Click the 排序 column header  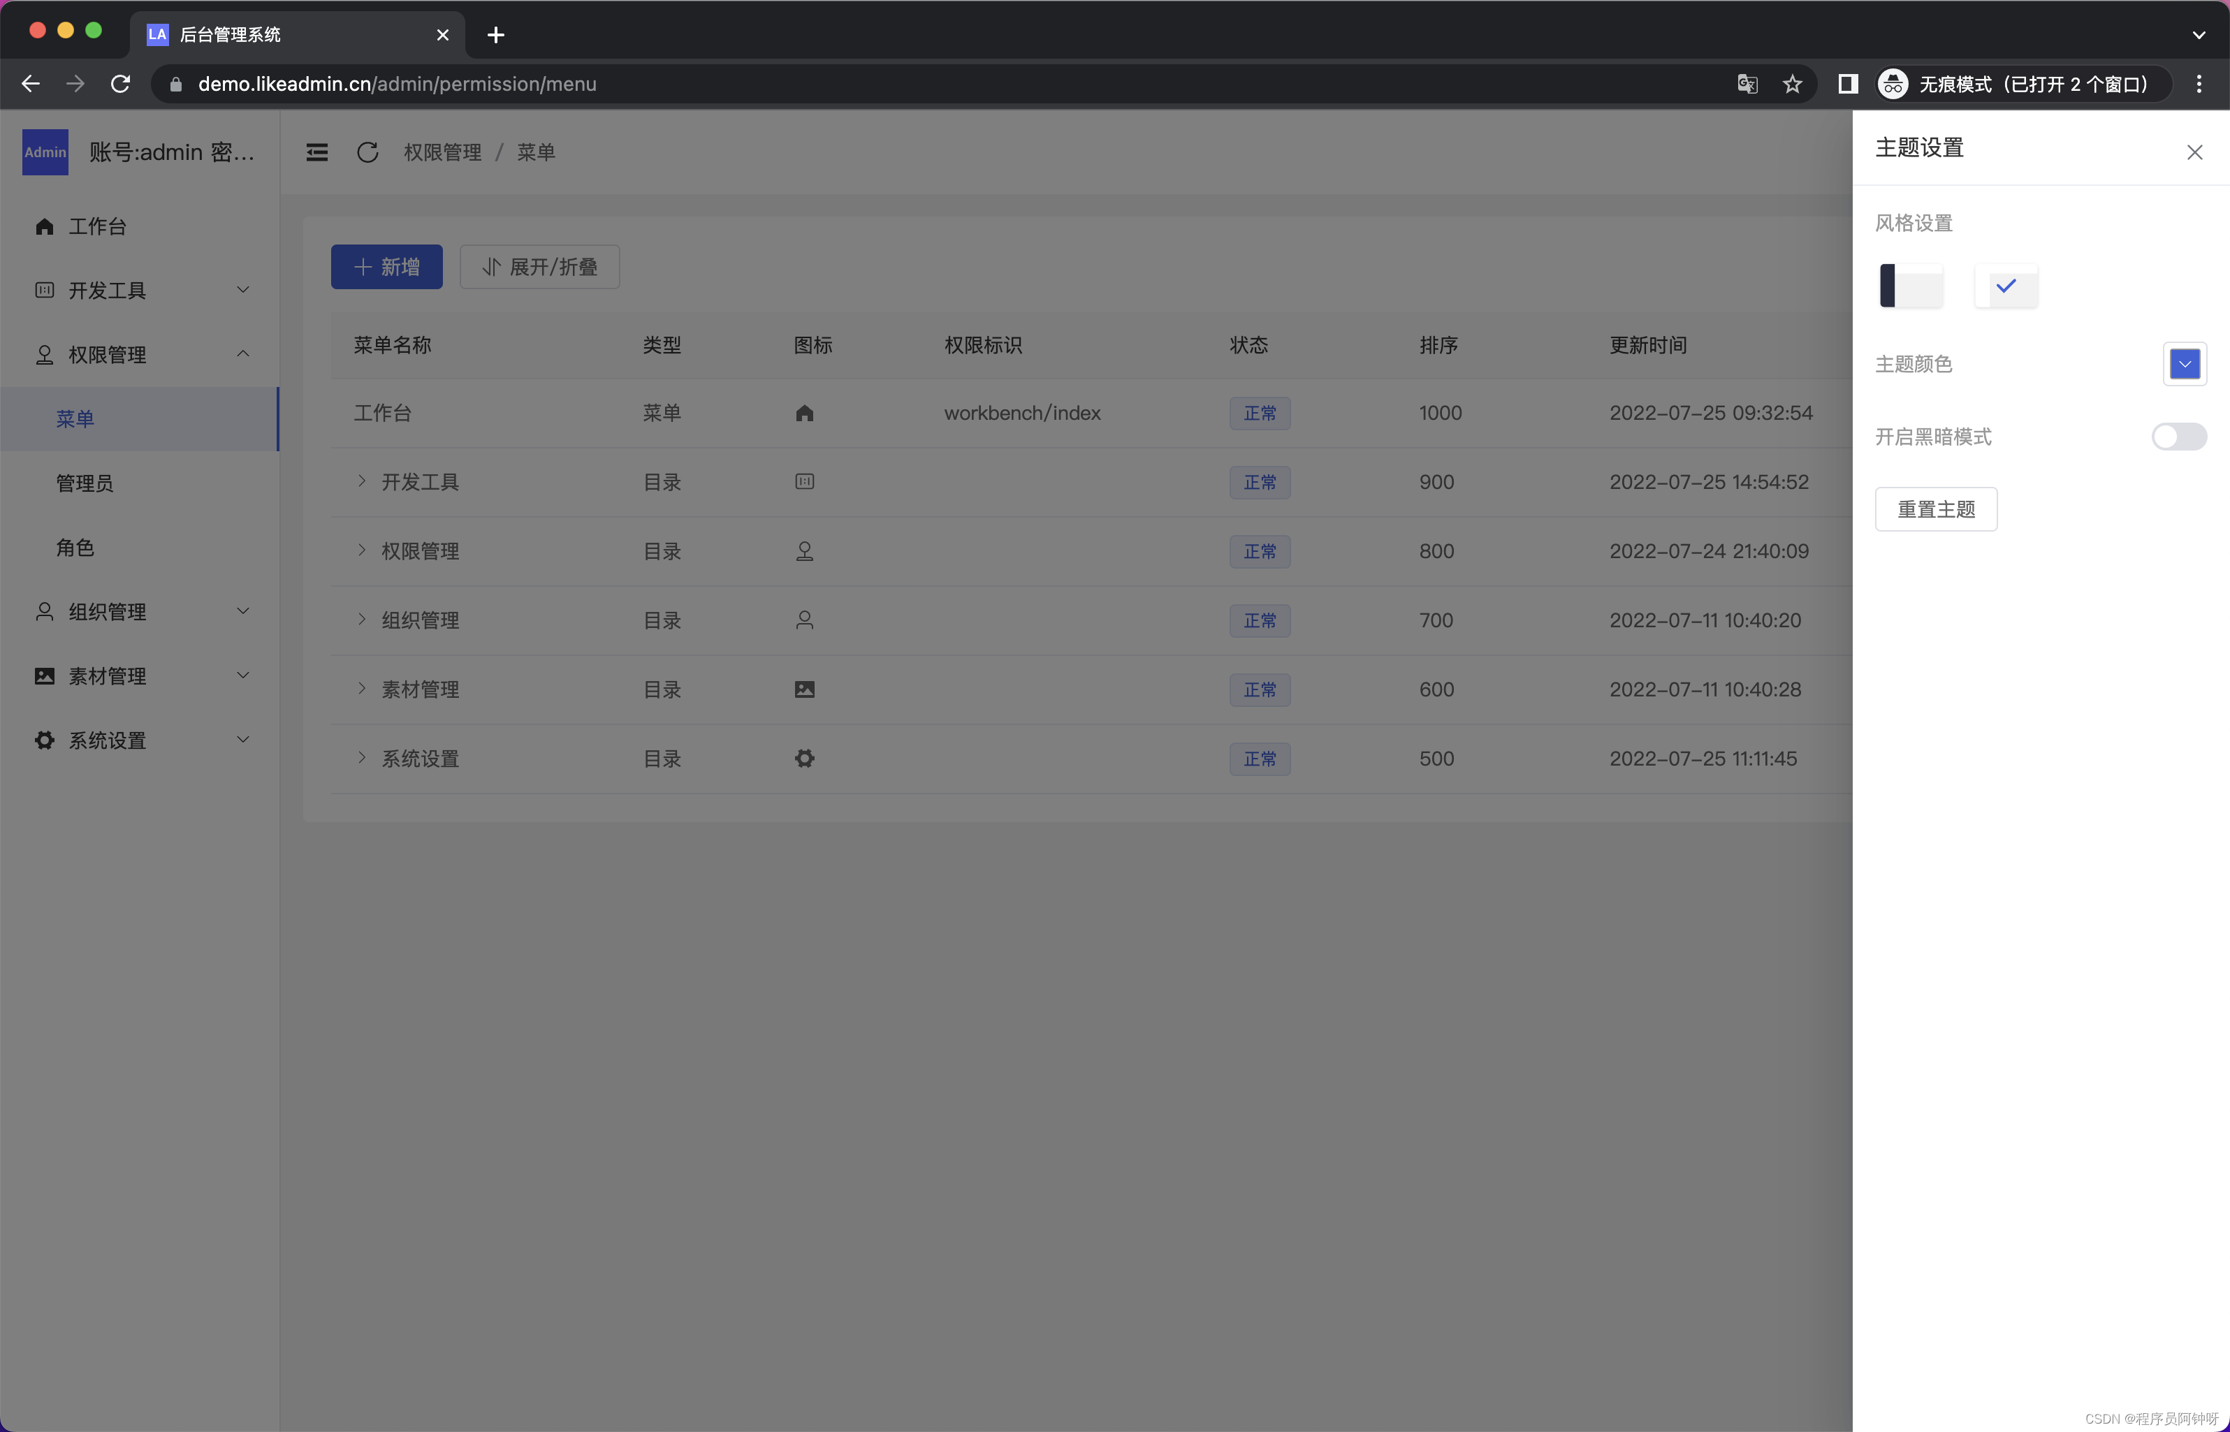click(1438, 345)
